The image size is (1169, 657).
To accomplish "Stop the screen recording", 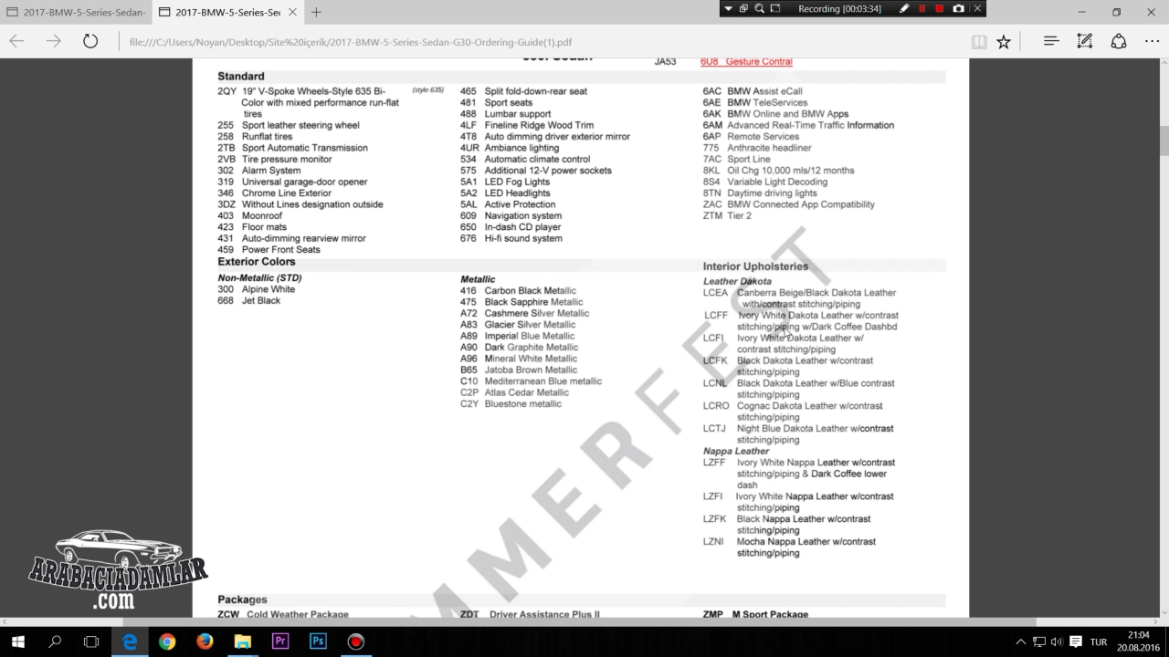I will pyautogui.click(x=940, y=8).
